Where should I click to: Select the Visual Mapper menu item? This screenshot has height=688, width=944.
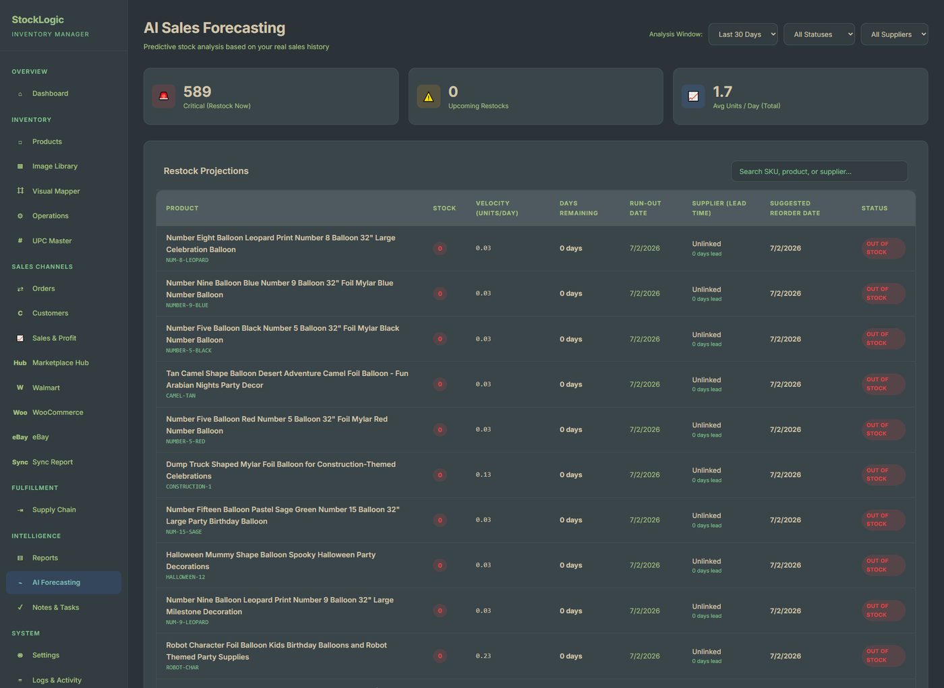[x=63, y=191]
